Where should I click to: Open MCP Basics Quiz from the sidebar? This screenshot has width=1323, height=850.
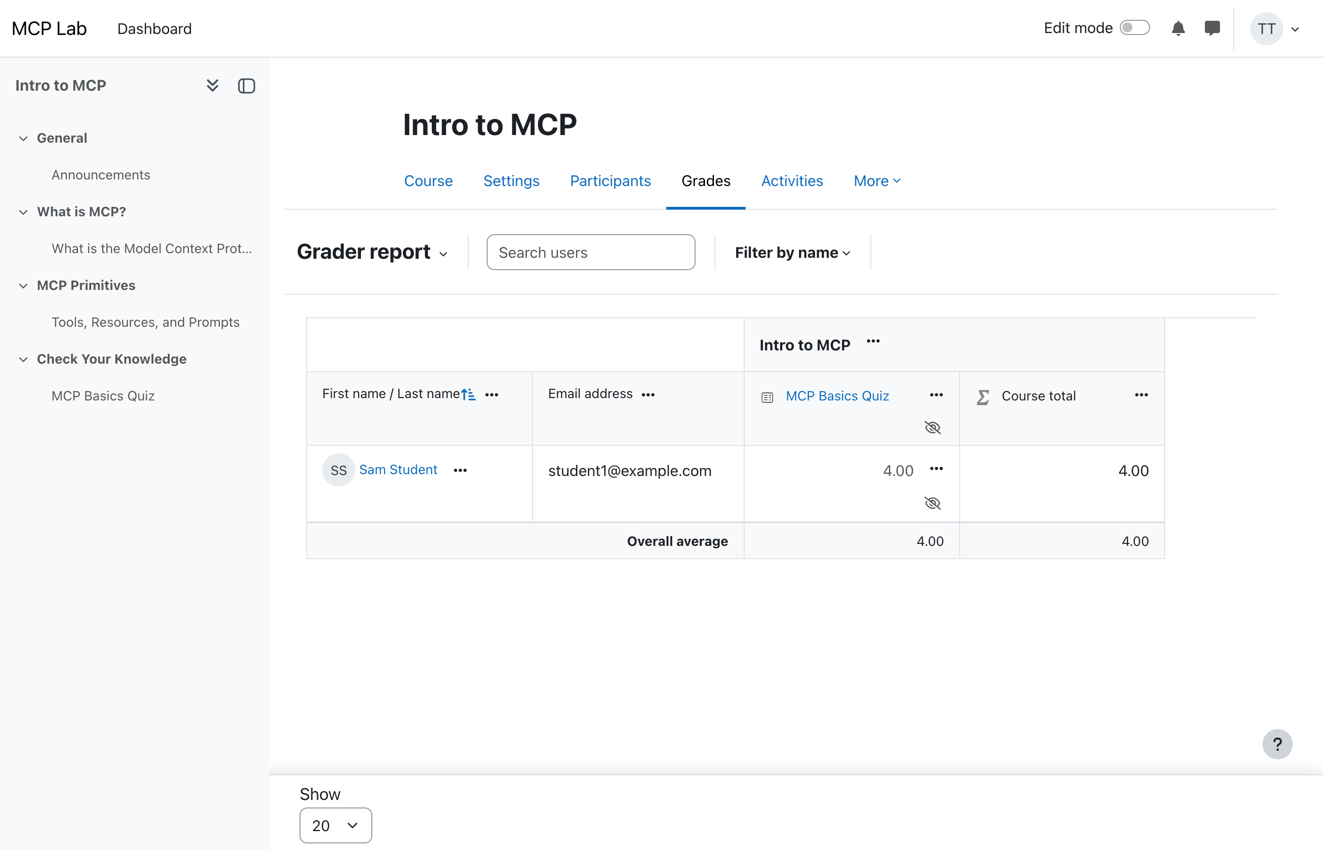(x=103, y=396)
